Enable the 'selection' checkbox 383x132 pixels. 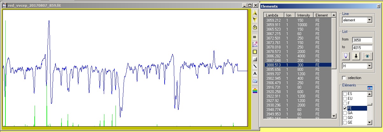click(344, 78)
